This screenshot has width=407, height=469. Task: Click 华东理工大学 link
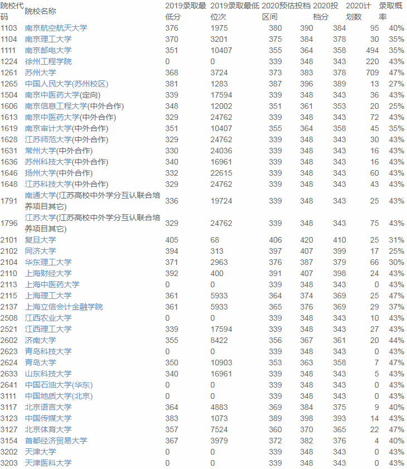click(x=48, y=262)
